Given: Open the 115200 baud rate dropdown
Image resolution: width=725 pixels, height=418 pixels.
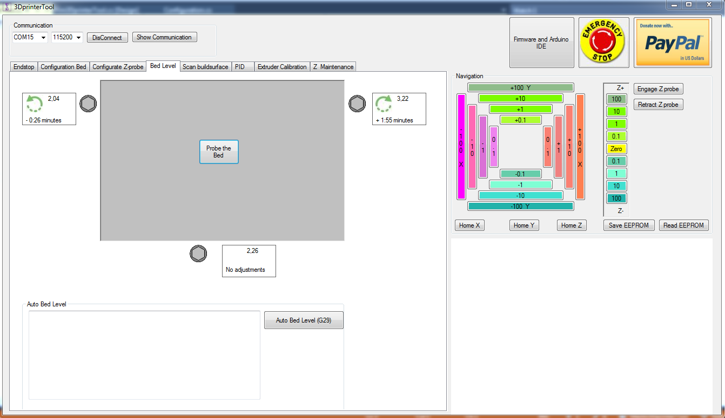Looking at the screenshot, I should pyautogui.click(x=78, y=37).
